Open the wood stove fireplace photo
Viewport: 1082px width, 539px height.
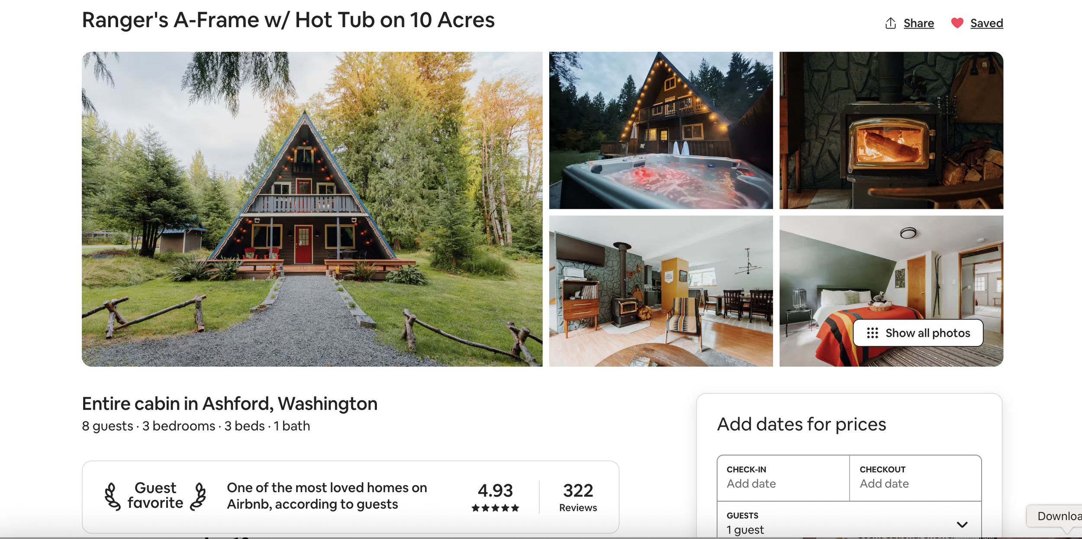tap(891, 130)
